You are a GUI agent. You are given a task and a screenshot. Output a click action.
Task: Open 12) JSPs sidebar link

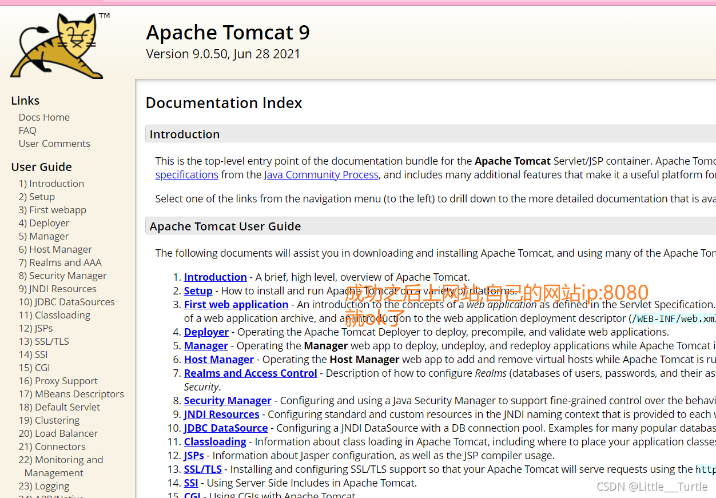(x=36, y=328)
